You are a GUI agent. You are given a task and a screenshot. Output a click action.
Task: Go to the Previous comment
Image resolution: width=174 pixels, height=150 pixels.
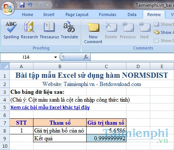[128, 31]
